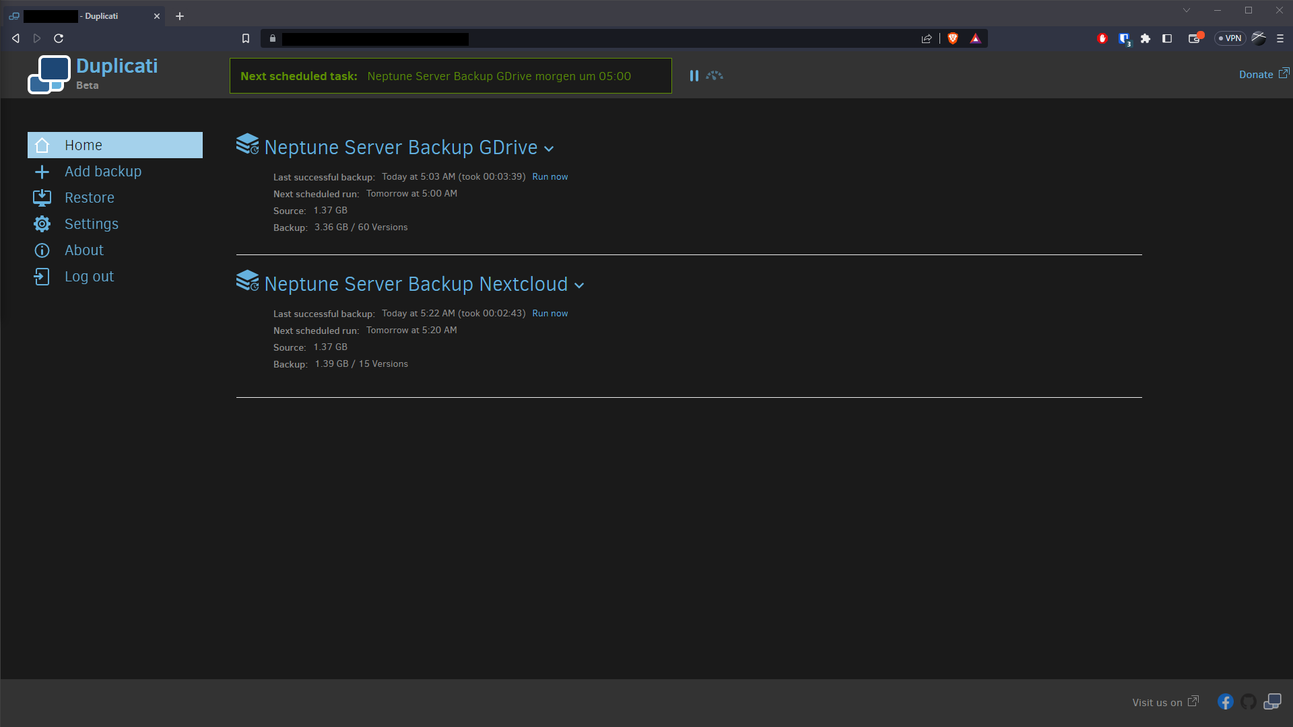Click the Add backup plus icon
Viewport: 1293px width, 727px height.
pyautogui.click(x=42, y=172)
